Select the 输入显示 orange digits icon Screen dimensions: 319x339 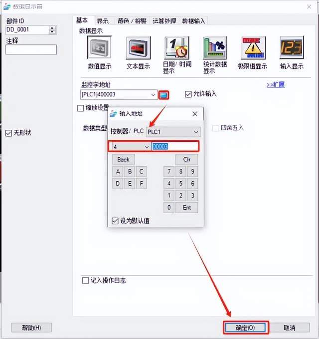tap(292, 47)
